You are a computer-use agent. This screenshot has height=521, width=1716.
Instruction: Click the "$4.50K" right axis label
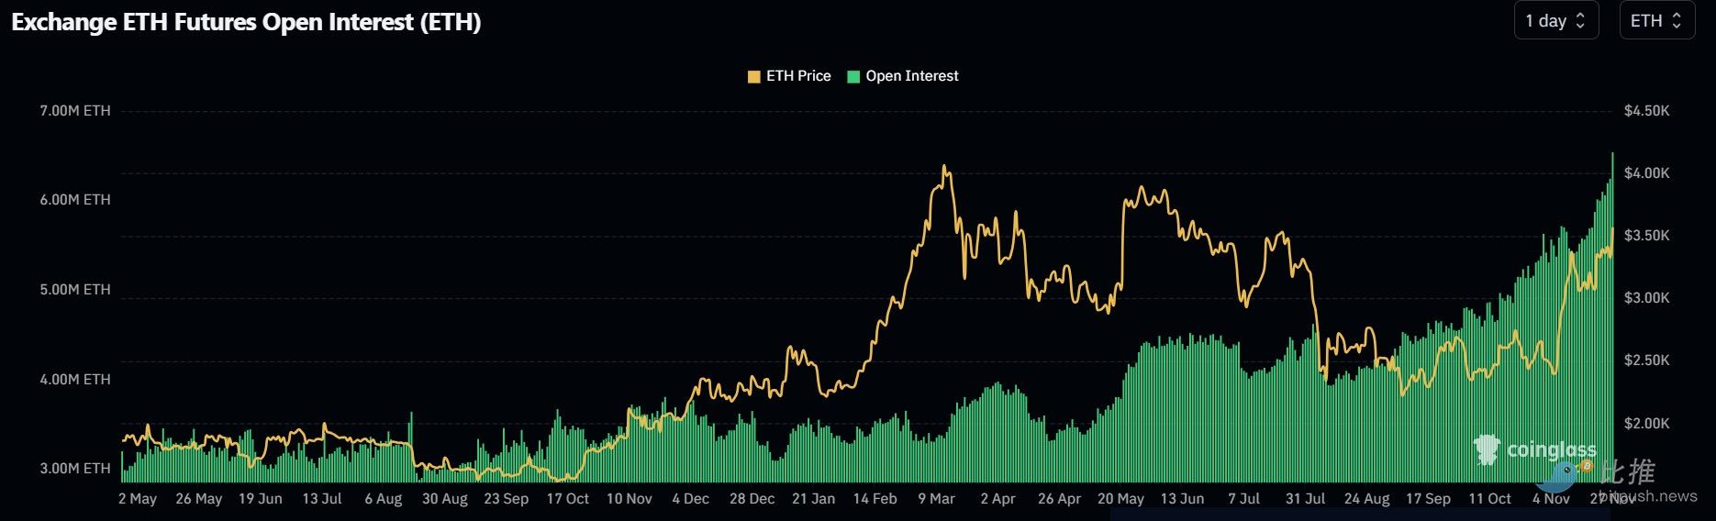click(x=1646, y=111)
